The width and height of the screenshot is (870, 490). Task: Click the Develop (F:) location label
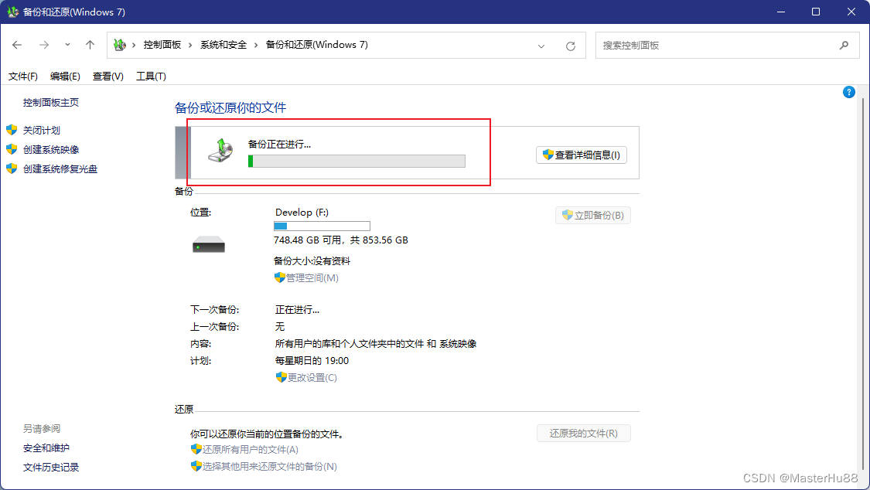pos(302,213)
